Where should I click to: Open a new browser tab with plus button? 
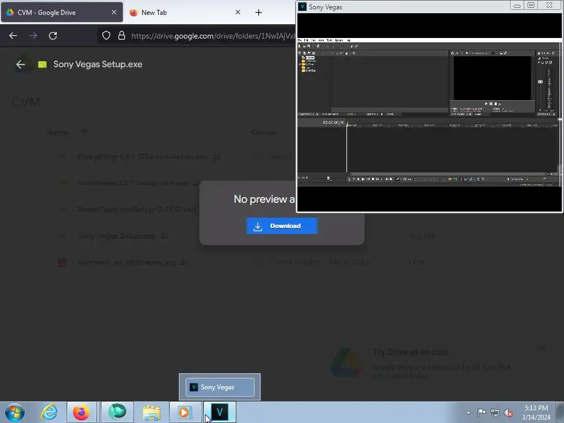pos(258,13)
